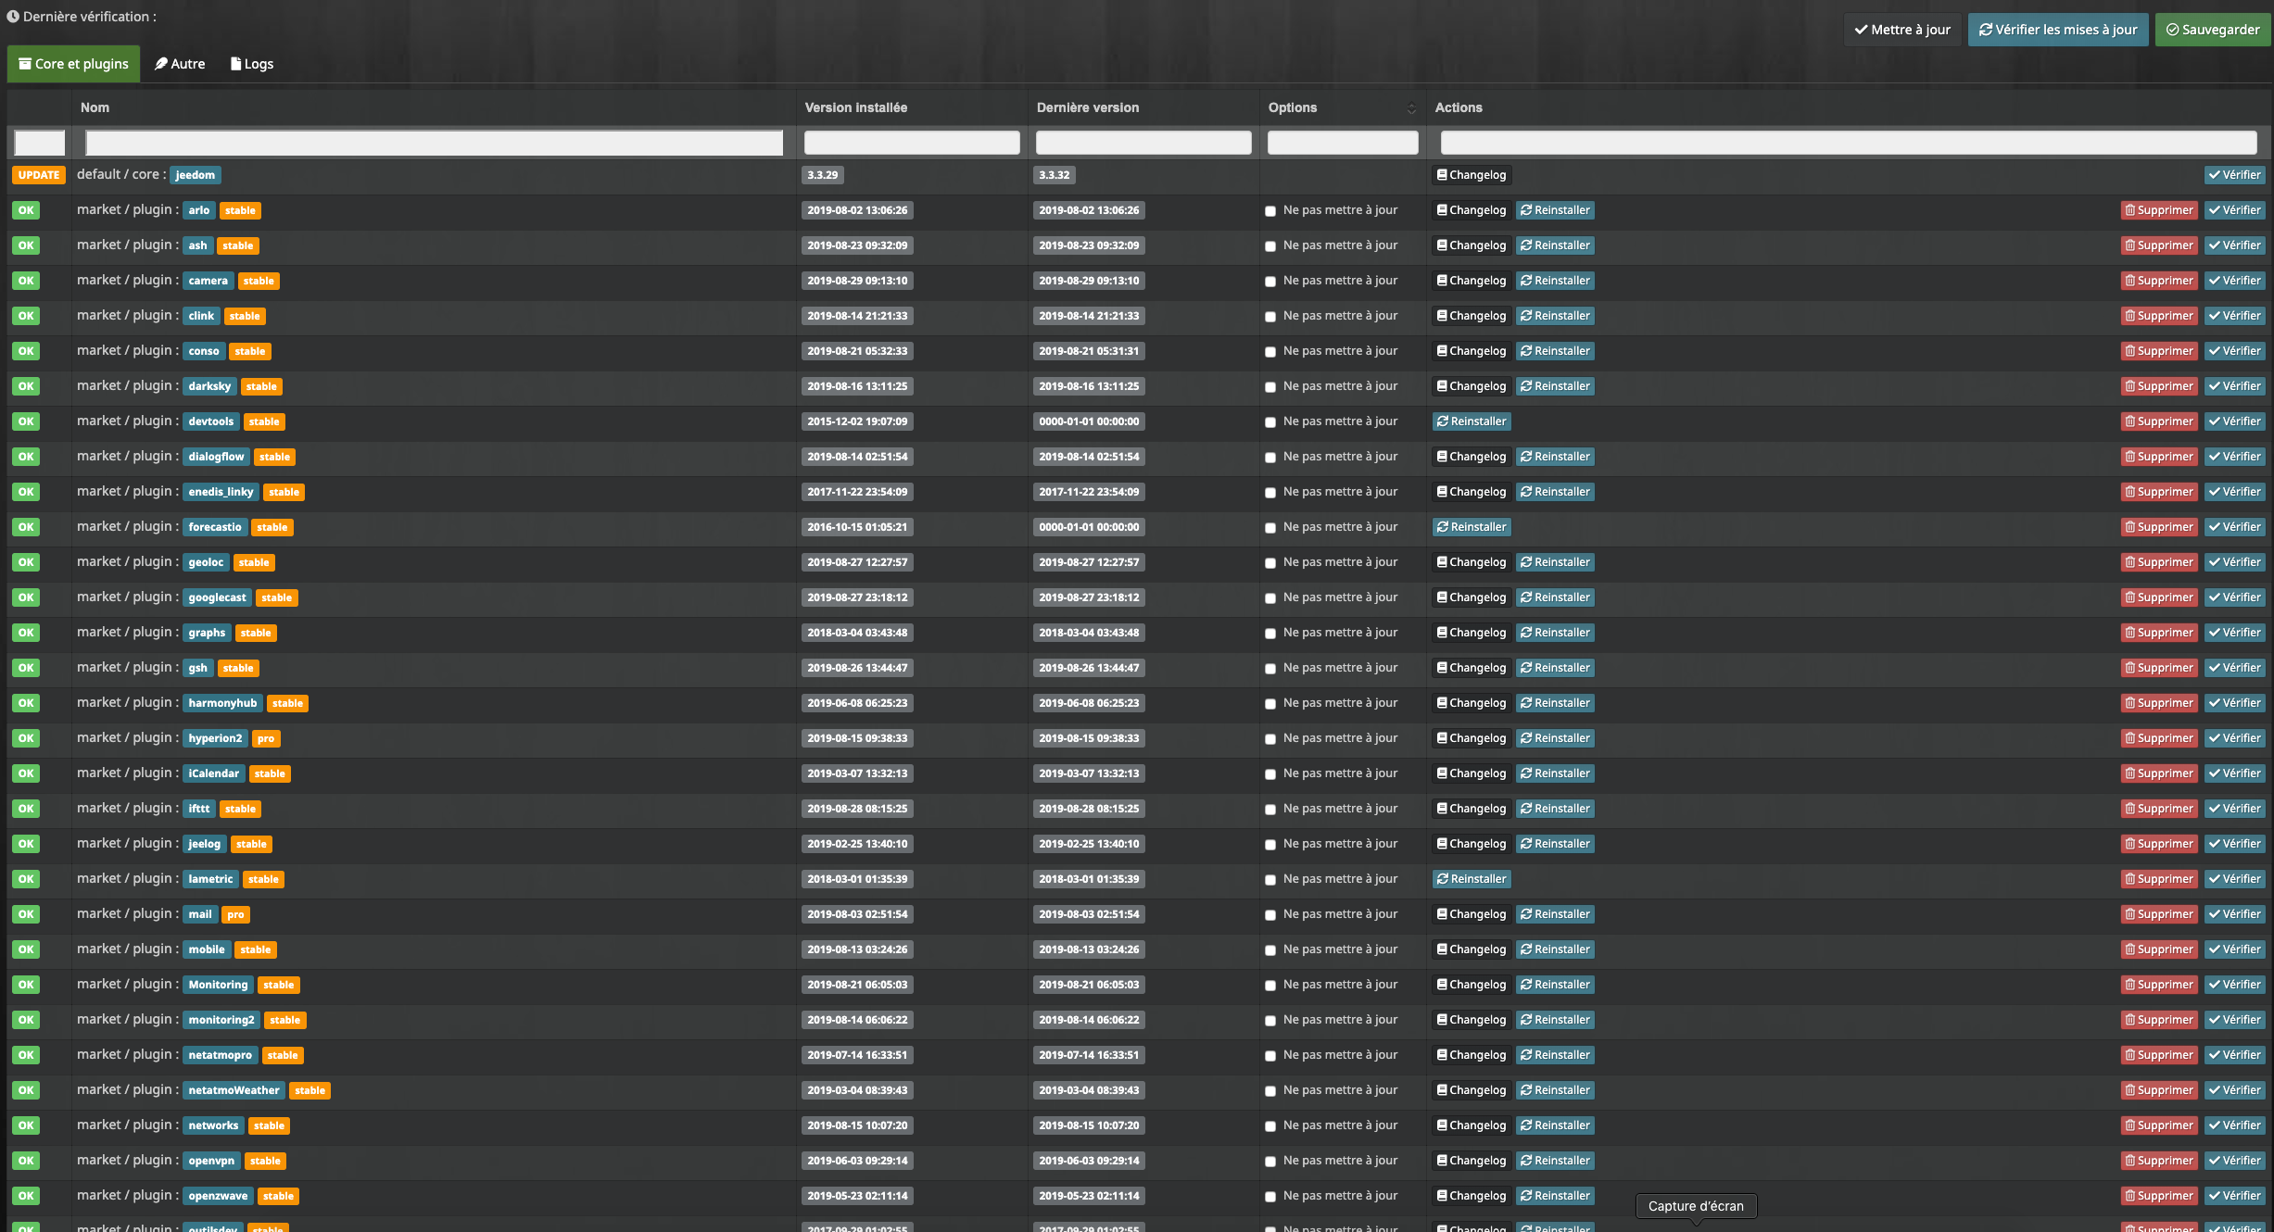Click the Nom column filter field
Screen dimensions: 2274x1232
(x=434, y=143)
